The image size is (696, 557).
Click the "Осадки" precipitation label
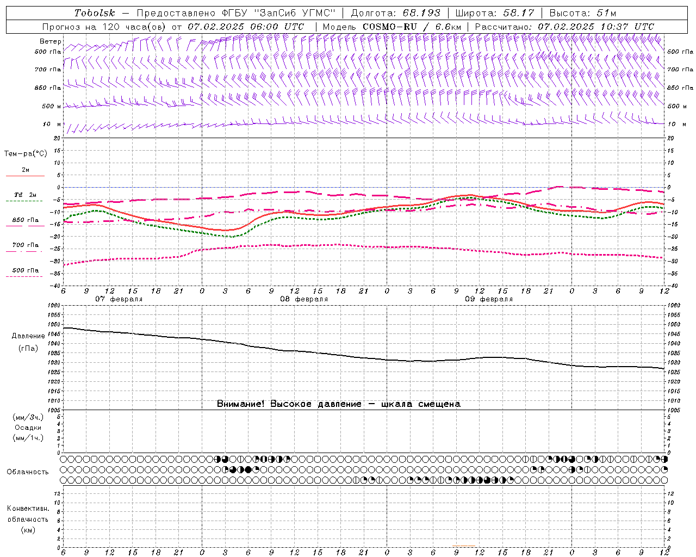click(28, 428)
